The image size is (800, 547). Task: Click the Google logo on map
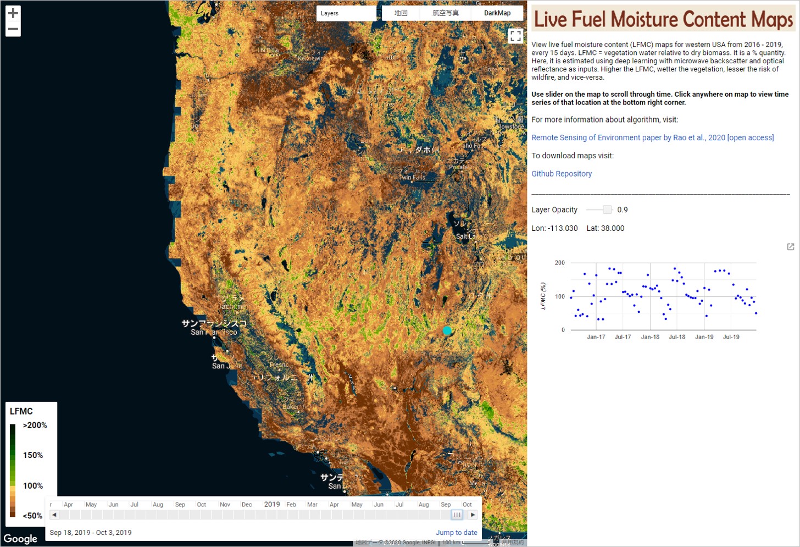[x=21, y=538]
